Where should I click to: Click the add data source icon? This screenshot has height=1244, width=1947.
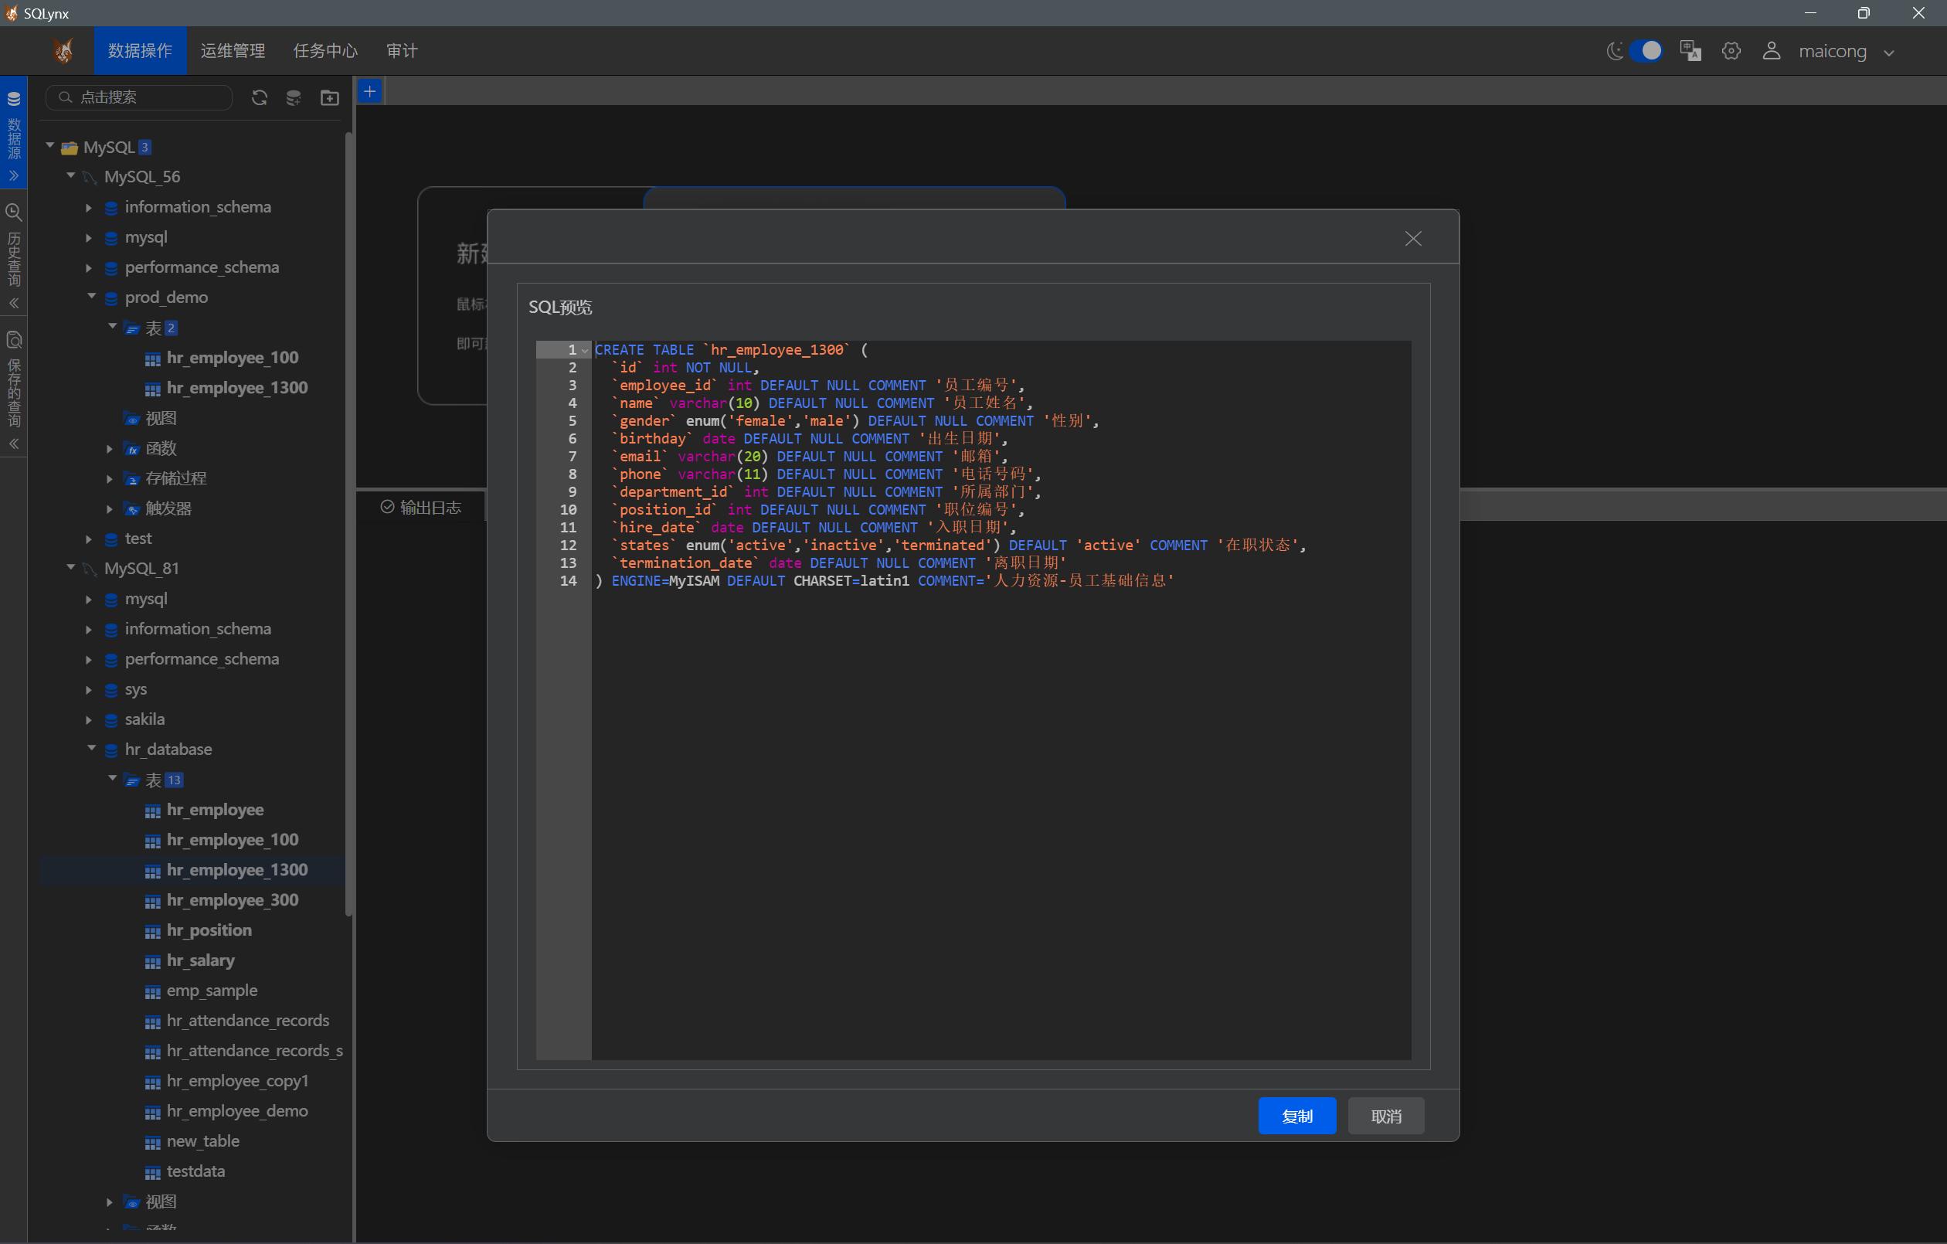[x=294, y=98]
